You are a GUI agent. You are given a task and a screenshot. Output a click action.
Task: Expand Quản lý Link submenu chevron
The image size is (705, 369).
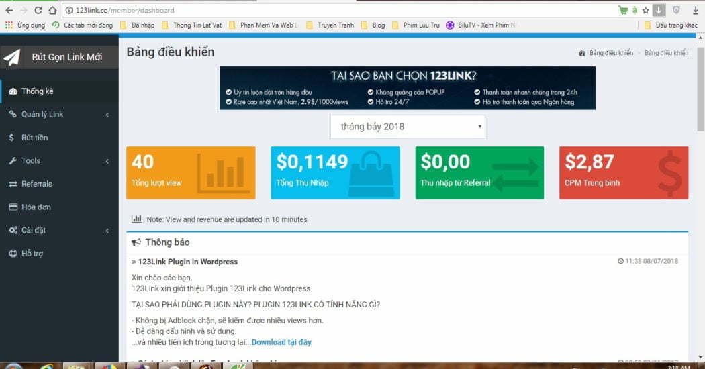(107, 115)
